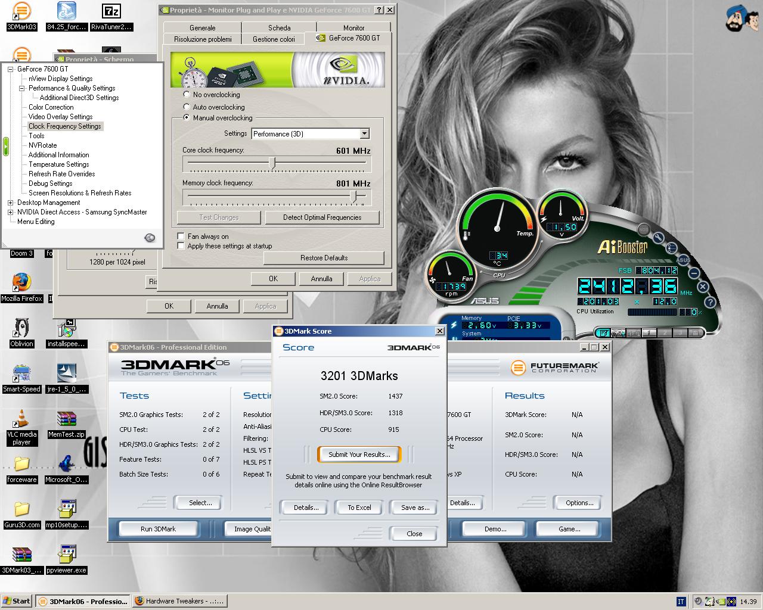The width and height of the screenshot is (763, 610).
Task: Collapse the GeForce 7600 GT tree node
Action: (10, 69)
